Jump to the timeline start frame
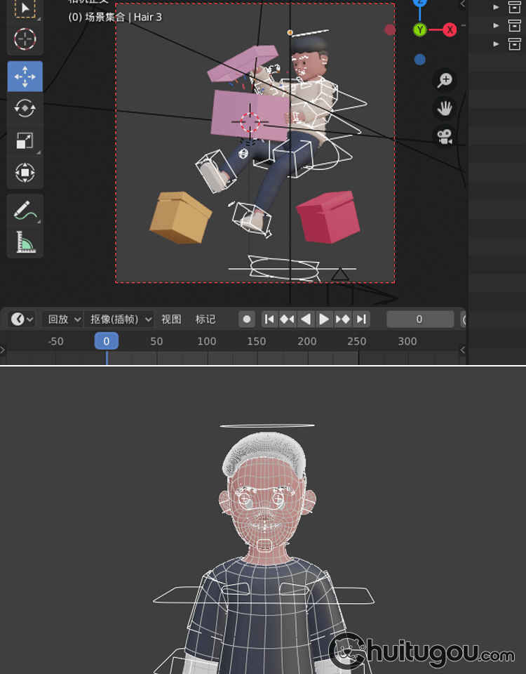The height and width of the screenshot is (674, 526). click(269, 319)
